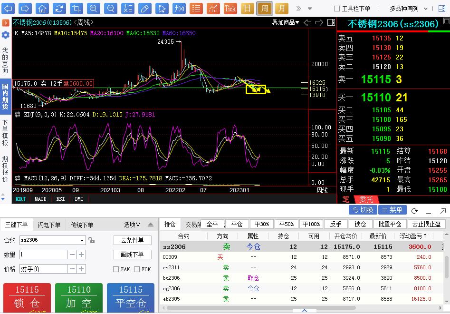Switch to the weekly (周) chart

(264, 9)
